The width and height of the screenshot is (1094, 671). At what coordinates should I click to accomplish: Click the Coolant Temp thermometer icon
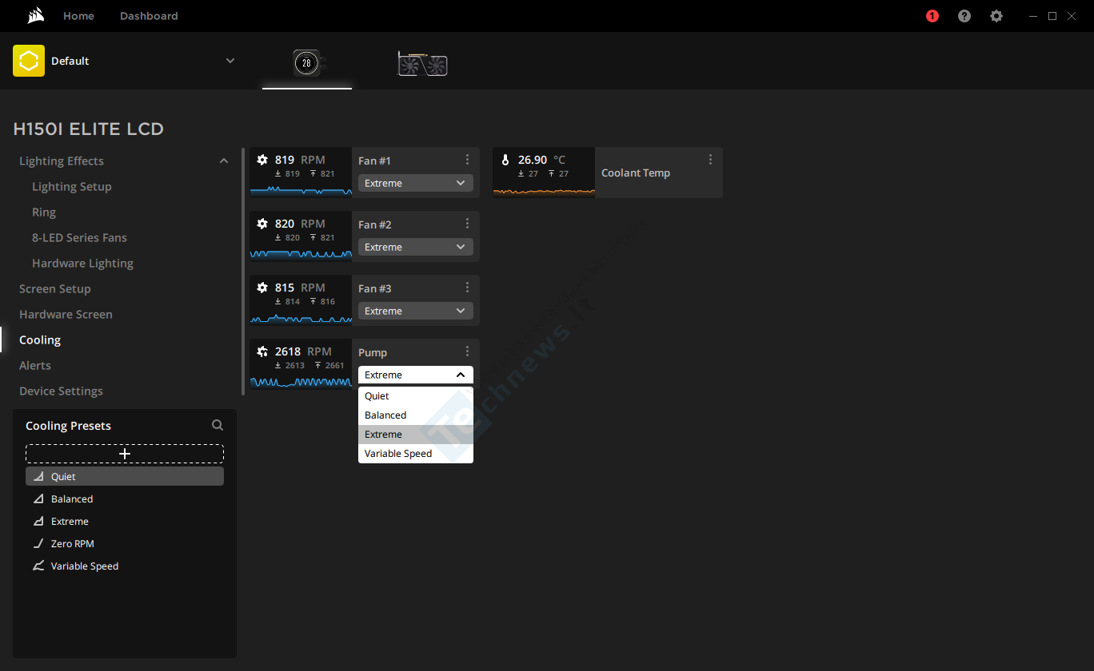(505, 160)
